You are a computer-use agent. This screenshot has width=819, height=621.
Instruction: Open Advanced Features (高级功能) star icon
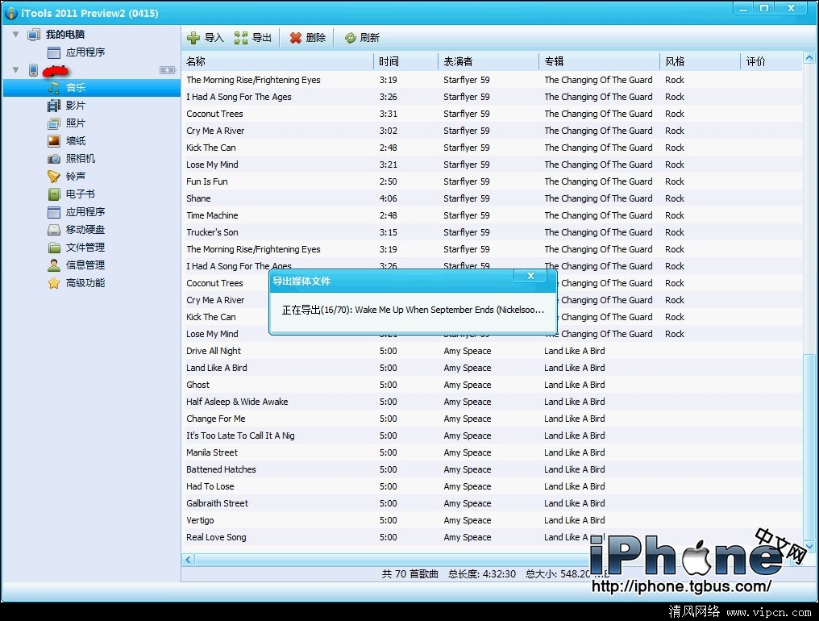pos(54,283)
